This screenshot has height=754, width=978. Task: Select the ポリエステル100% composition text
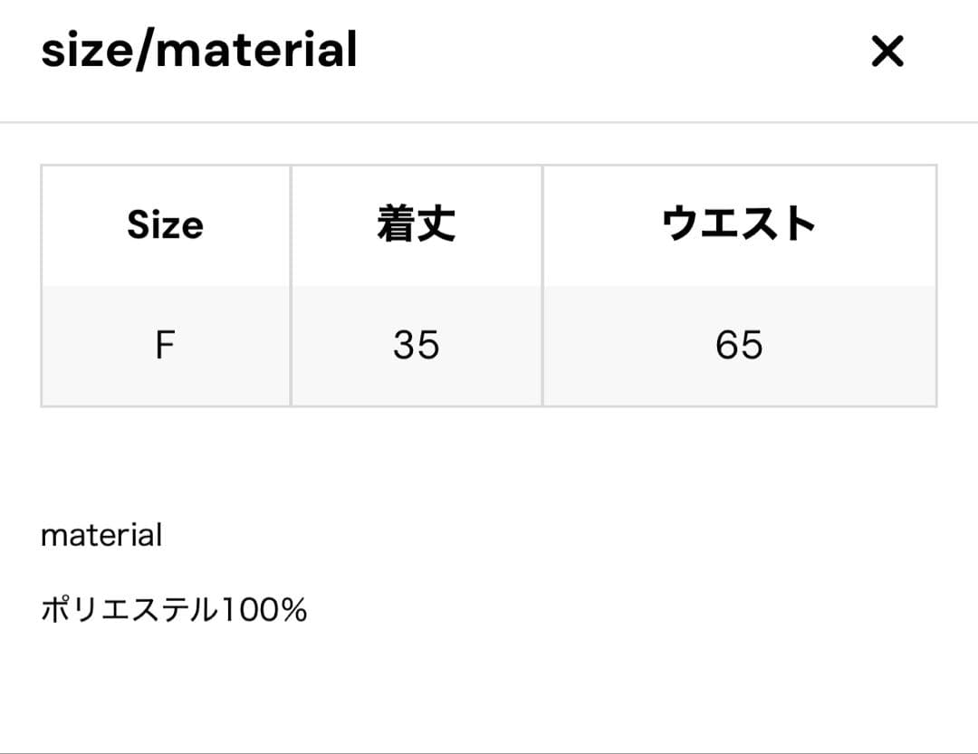[174, 611]
